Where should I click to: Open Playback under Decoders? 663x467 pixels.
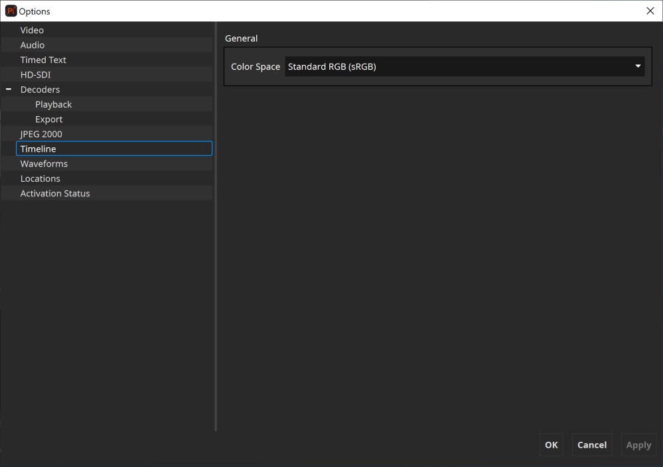54,105
